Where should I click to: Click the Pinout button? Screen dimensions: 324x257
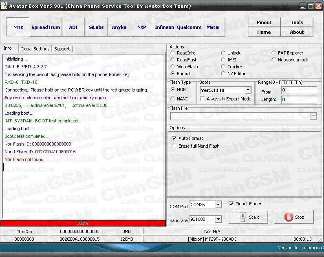pyautogui.click(x=264, y=22)
